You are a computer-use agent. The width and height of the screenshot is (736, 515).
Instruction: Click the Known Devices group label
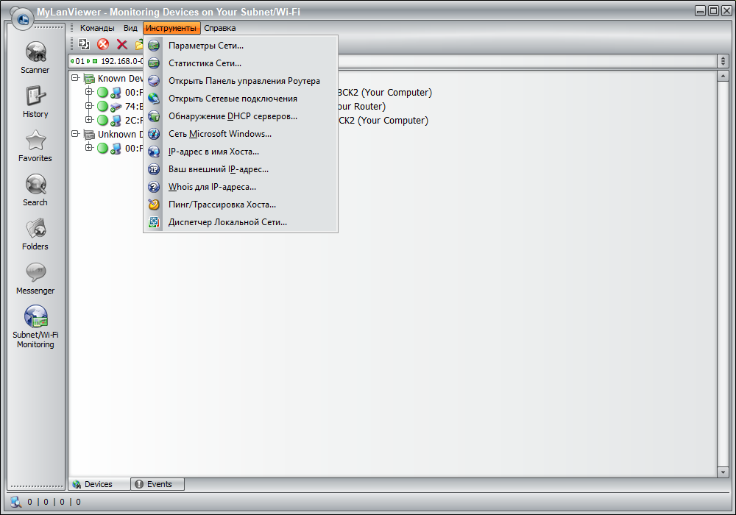pyautogui.click(x=120, y=78)
